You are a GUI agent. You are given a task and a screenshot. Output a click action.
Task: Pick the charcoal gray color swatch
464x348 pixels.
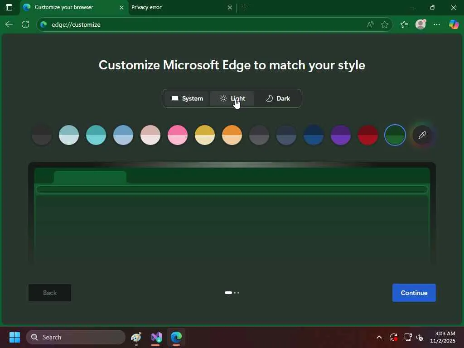click(x=259, y=135)
